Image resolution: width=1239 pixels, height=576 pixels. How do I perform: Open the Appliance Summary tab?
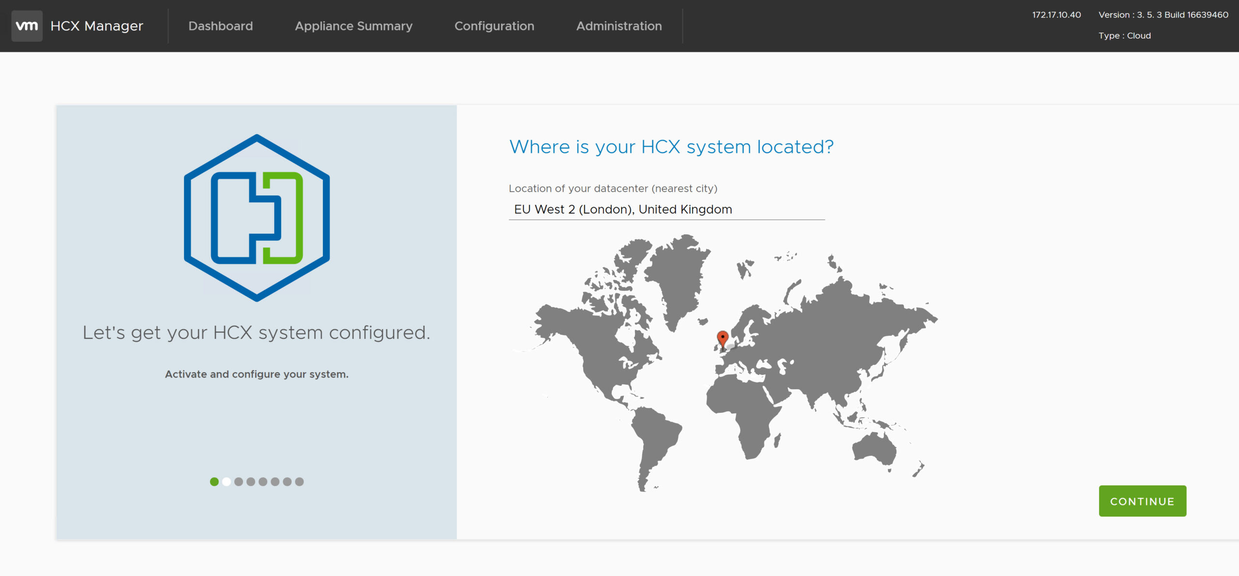353,26
